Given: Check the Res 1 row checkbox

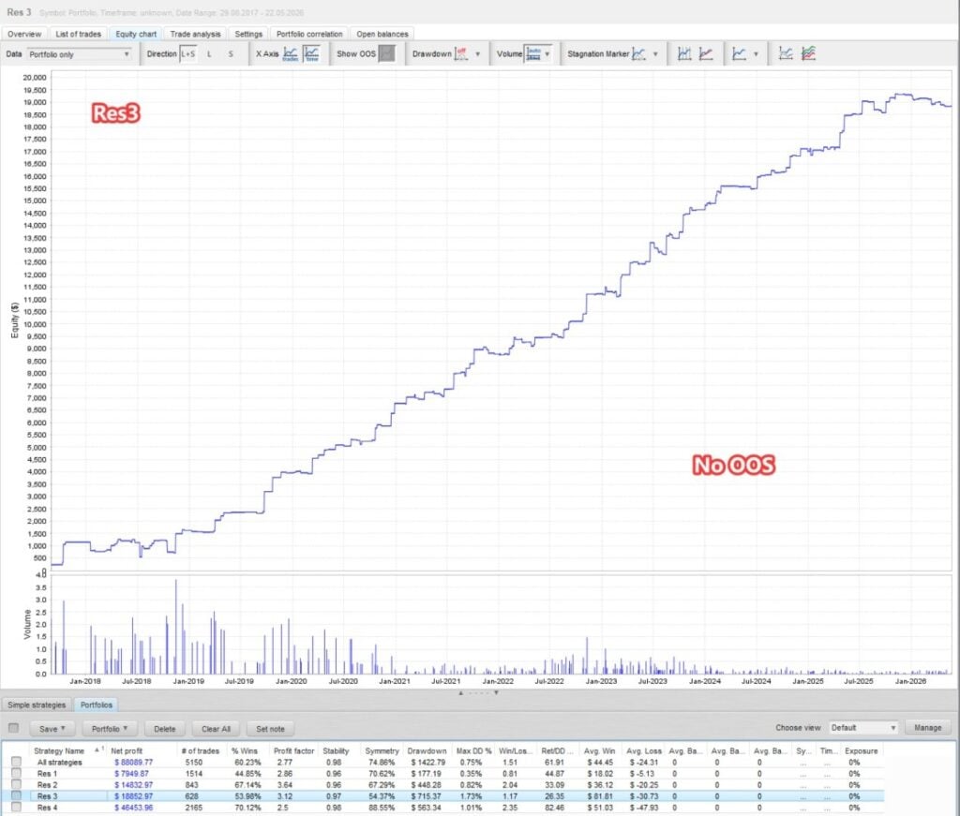Looking at the screenshot, I should (17, 774).
